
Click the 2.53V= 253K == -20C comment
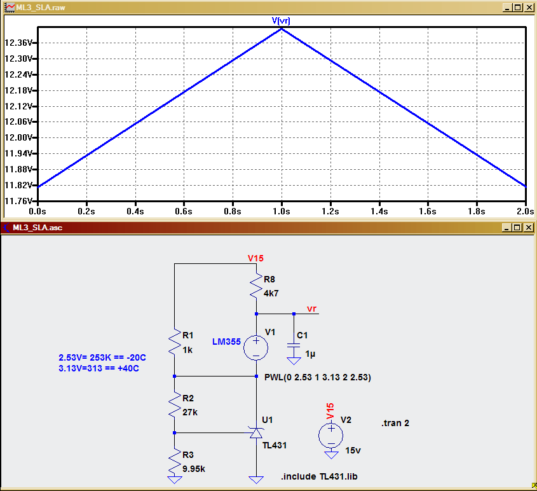102,357
